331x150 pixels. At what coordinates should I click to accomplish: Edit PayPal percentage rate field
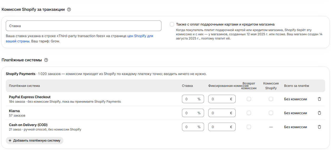coord(193,99)
